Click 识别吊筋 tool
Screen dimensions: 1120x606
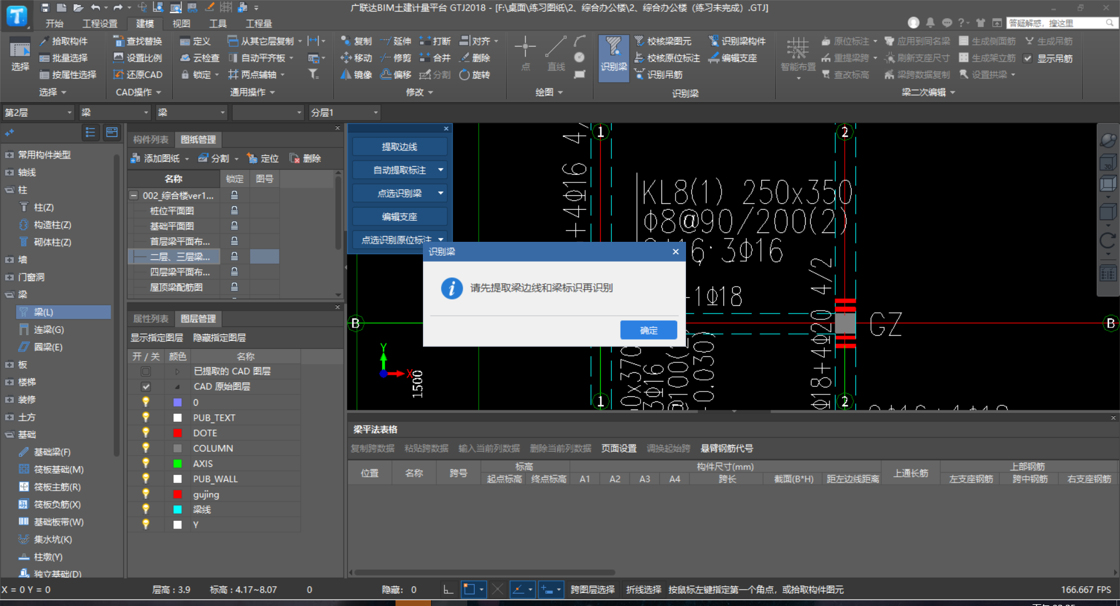pos(659,75)
